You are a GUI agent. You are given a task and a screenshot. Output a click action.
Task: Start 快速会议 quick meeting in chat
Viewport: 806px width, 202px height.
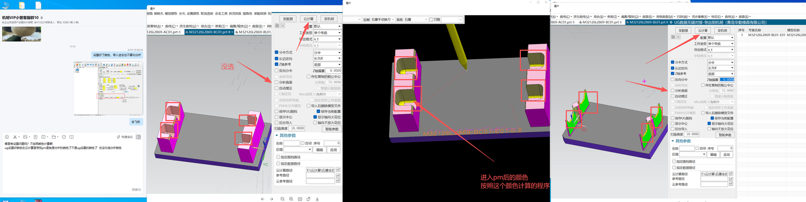coord(125,137)
